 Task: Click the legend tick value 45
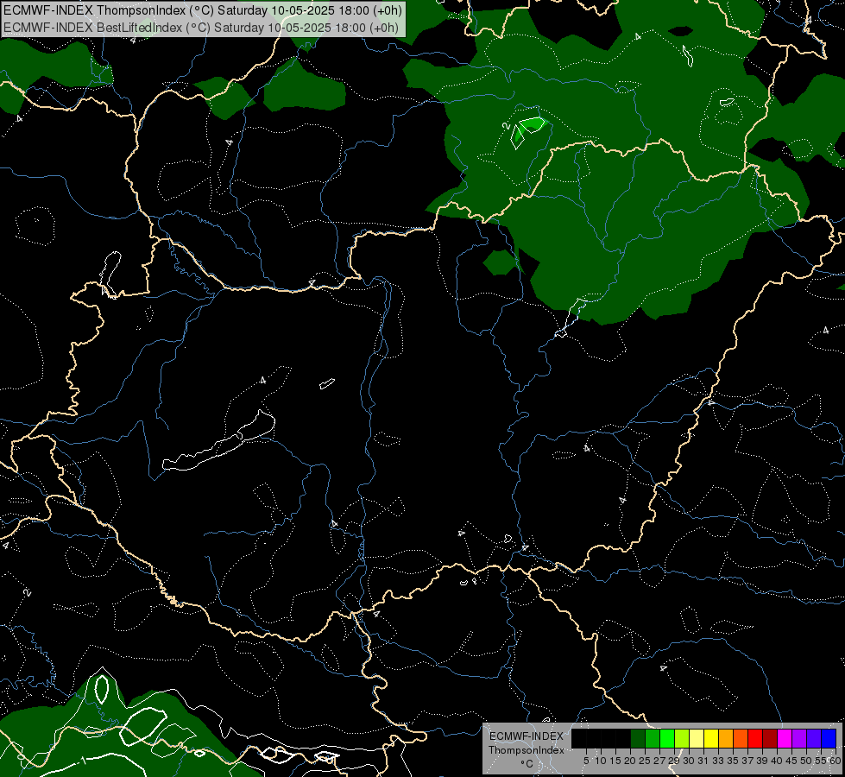click(x=791, y=761)
